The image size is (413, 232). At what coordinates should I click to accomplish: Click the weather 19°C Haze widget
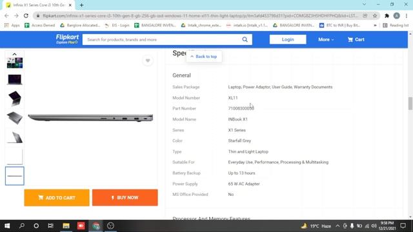pos(316,226)
